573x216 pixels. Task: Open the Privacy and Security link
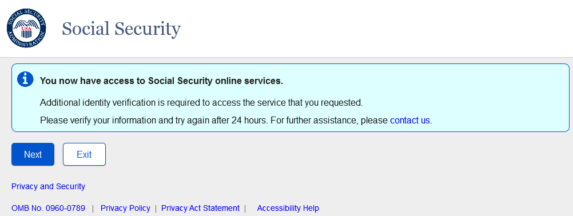[x=48, y=186]
